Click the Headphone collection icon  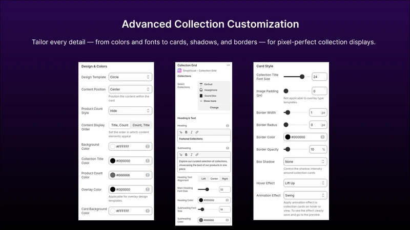[x=201, y=90]
